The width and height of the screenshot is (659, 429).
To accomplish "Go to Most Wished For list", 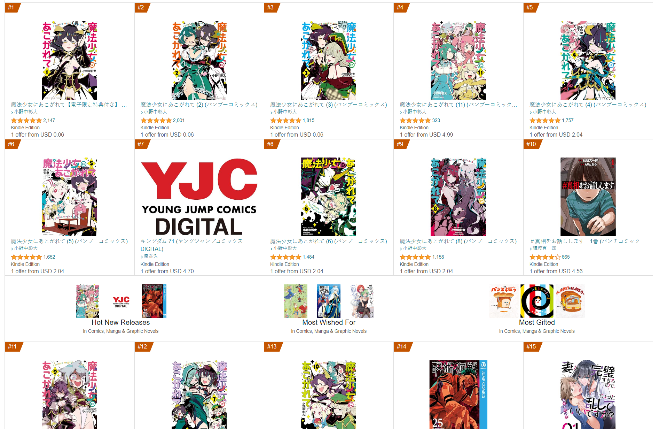I will tap(329, 322).
